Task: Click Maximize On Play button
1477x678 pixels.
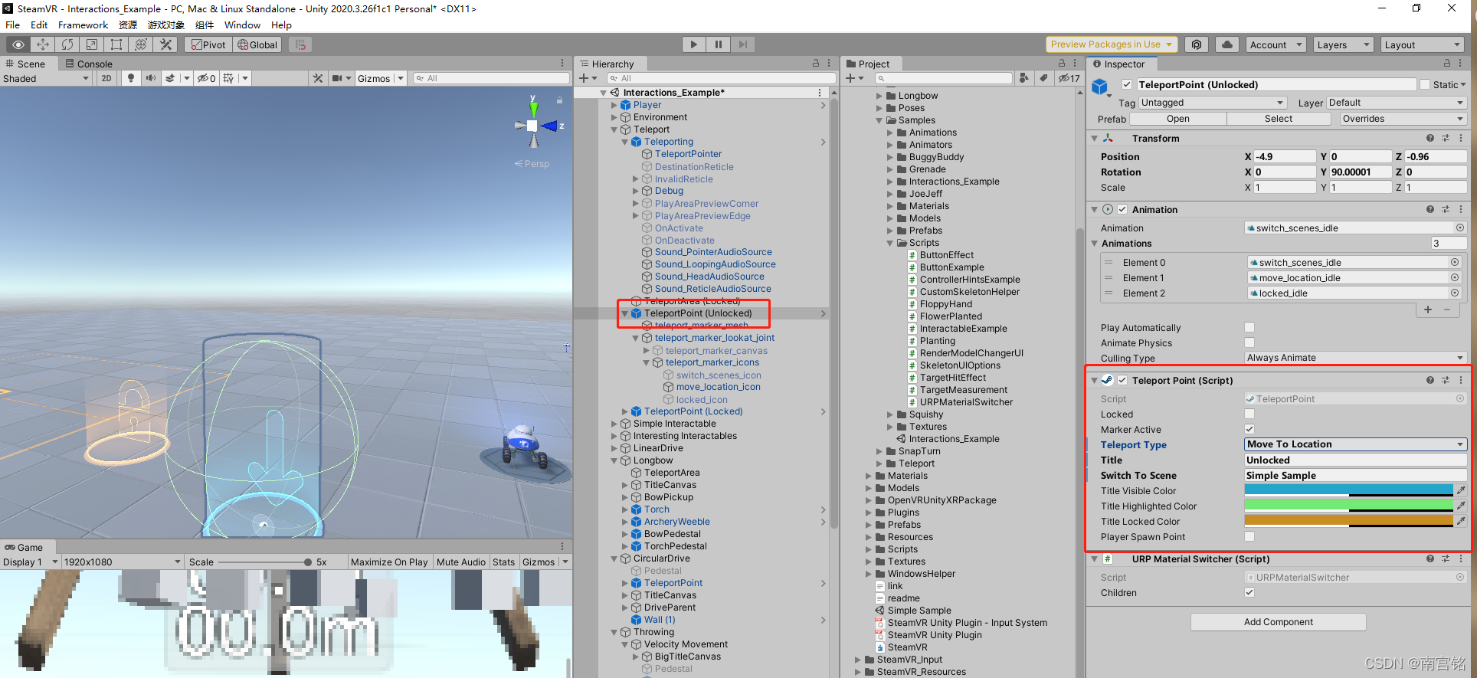Action: click(389, 562)
